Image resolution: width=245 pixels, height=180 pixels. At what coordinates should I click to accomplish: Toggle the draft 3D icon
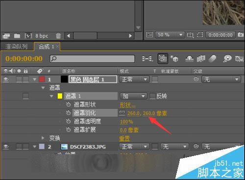pyautogui.click(x=174, y=59)
